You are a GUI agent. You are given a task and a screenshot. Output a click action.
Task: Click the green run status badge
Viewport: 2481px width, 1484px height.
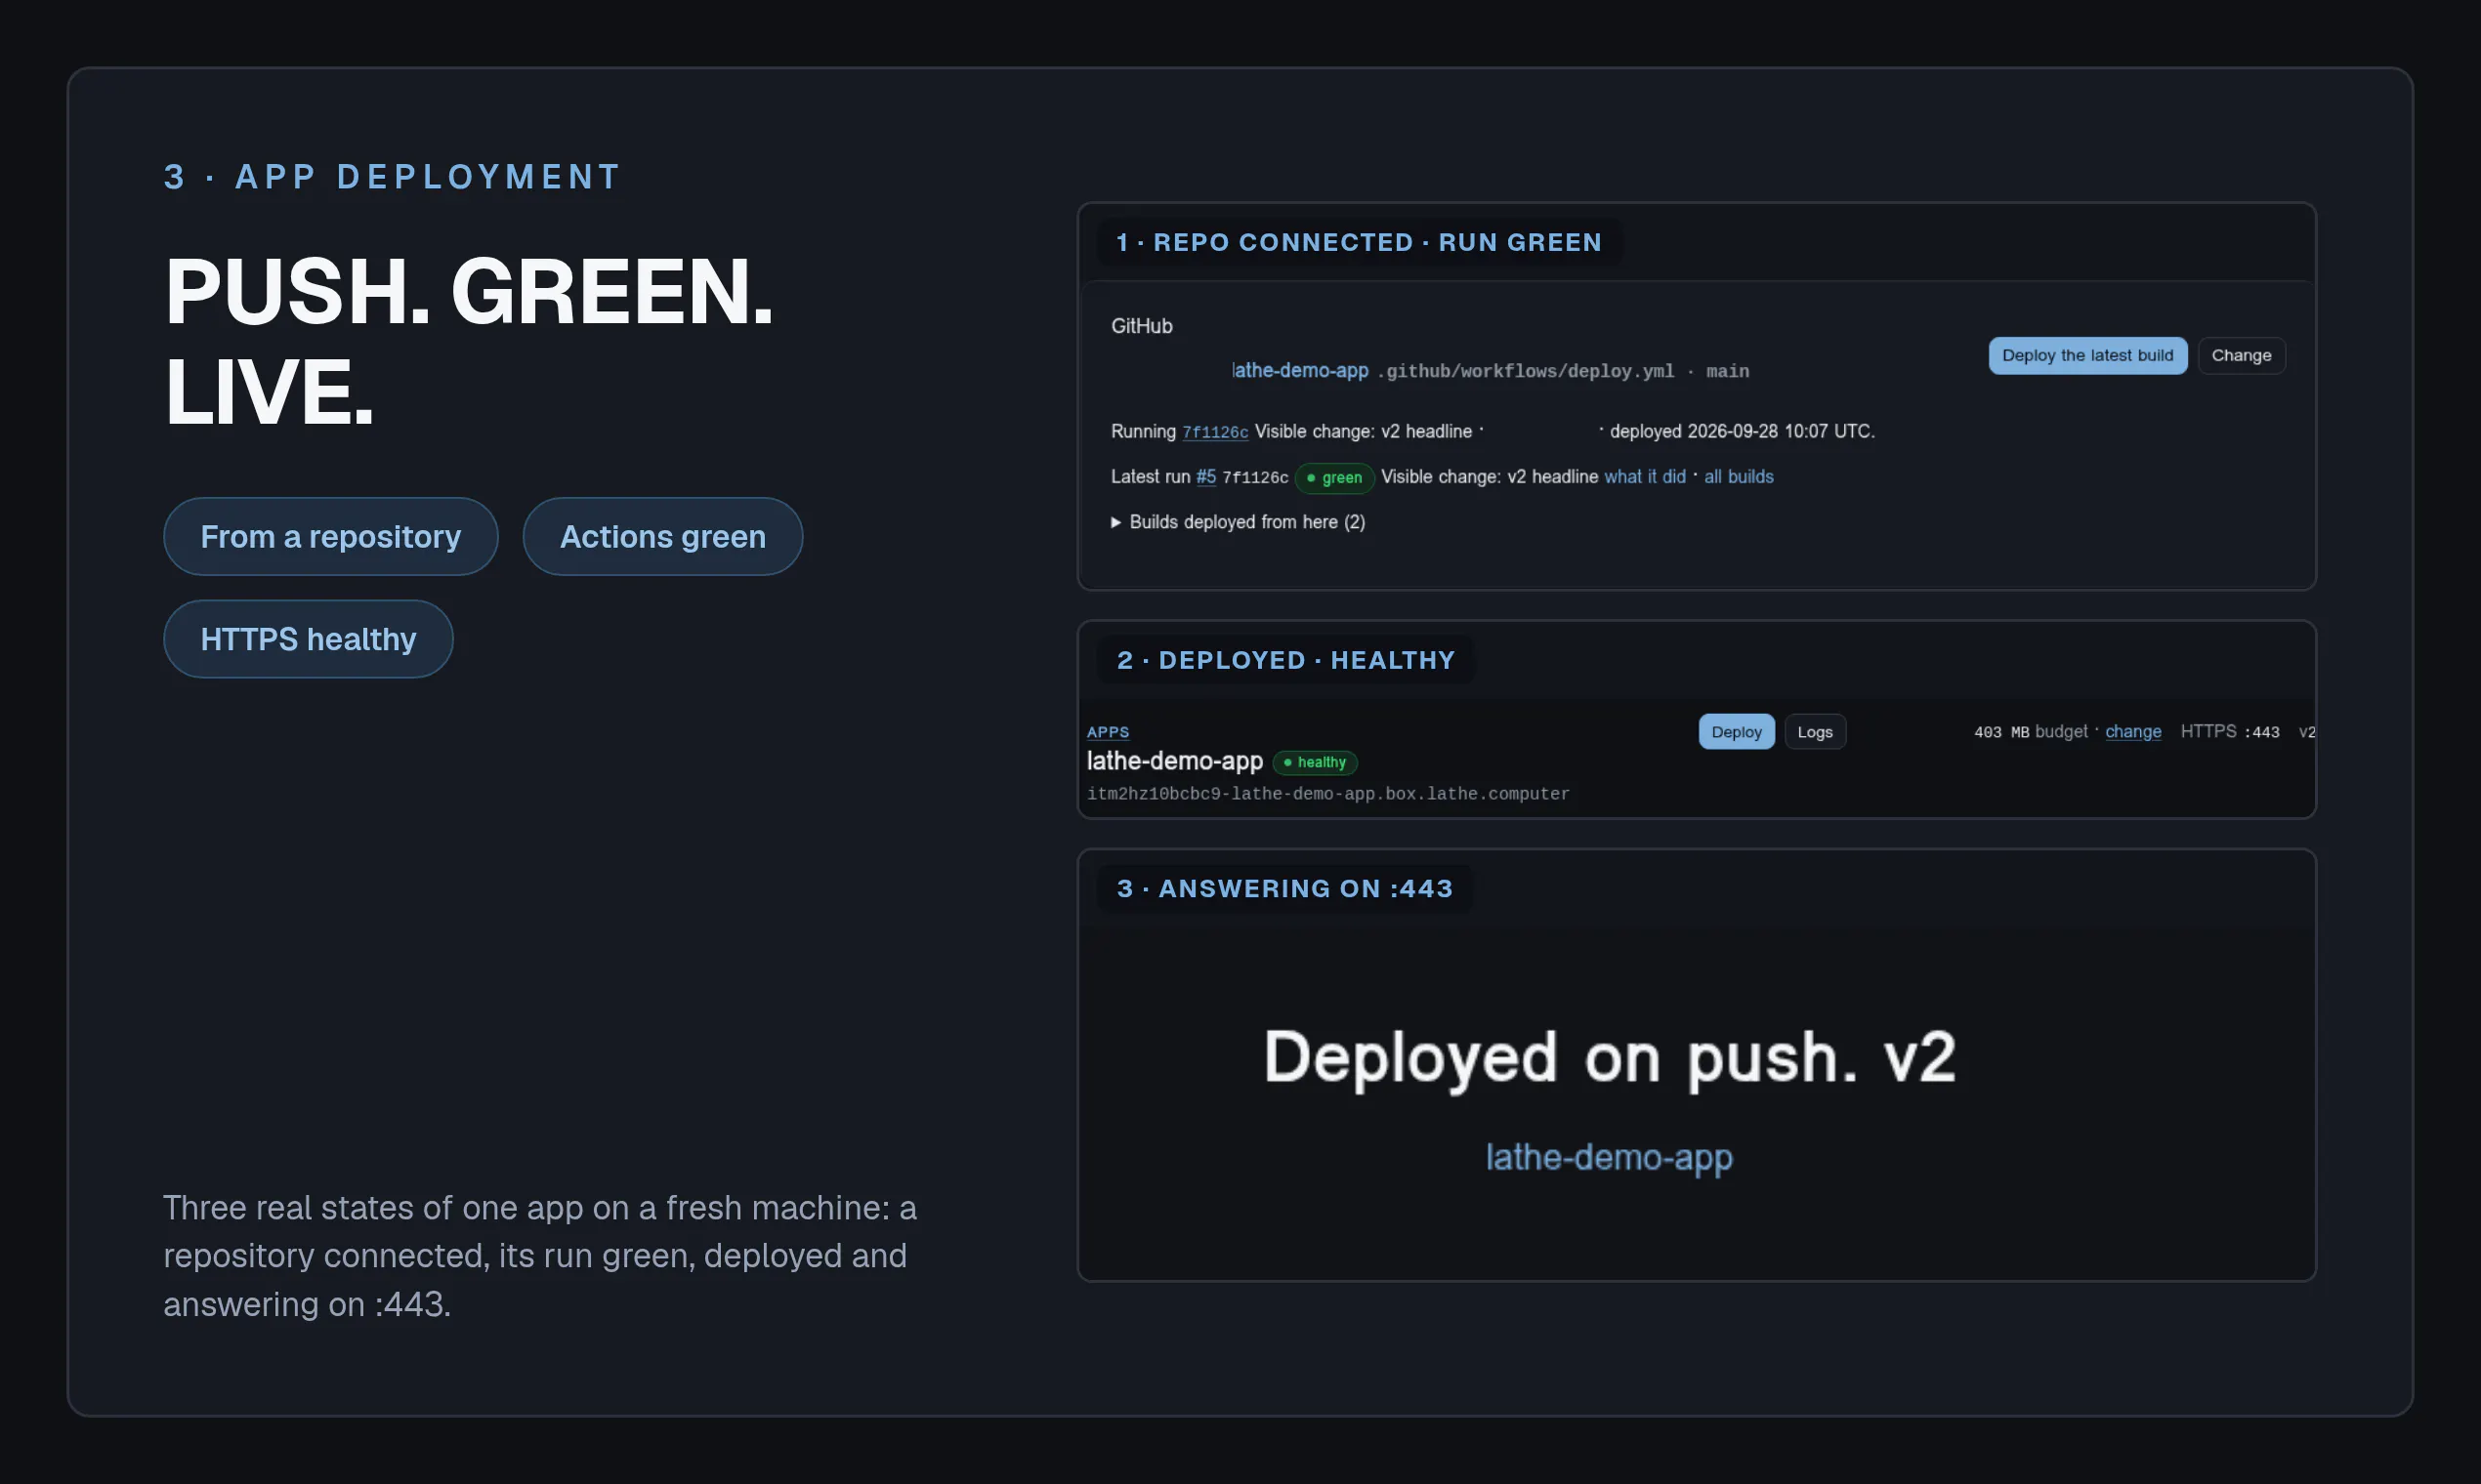click(1334, 478)
